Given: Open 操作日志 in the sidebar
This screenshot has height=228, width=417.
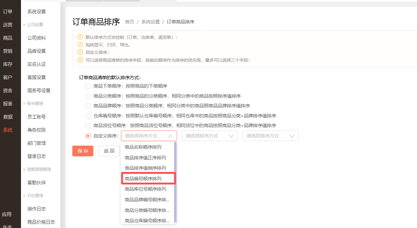Looking at the screenshot, I should tap(37, 209).
